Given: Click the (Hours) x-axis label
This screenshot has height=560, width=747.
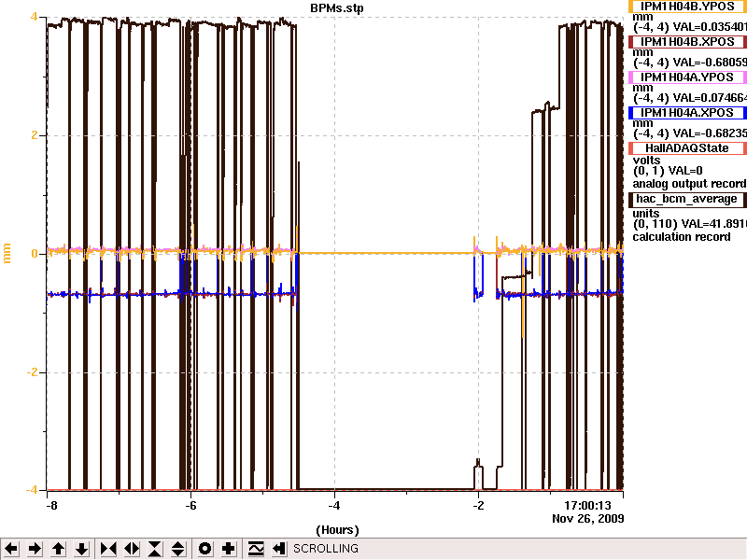Looking at the screenshot, I should coord(337,530).
